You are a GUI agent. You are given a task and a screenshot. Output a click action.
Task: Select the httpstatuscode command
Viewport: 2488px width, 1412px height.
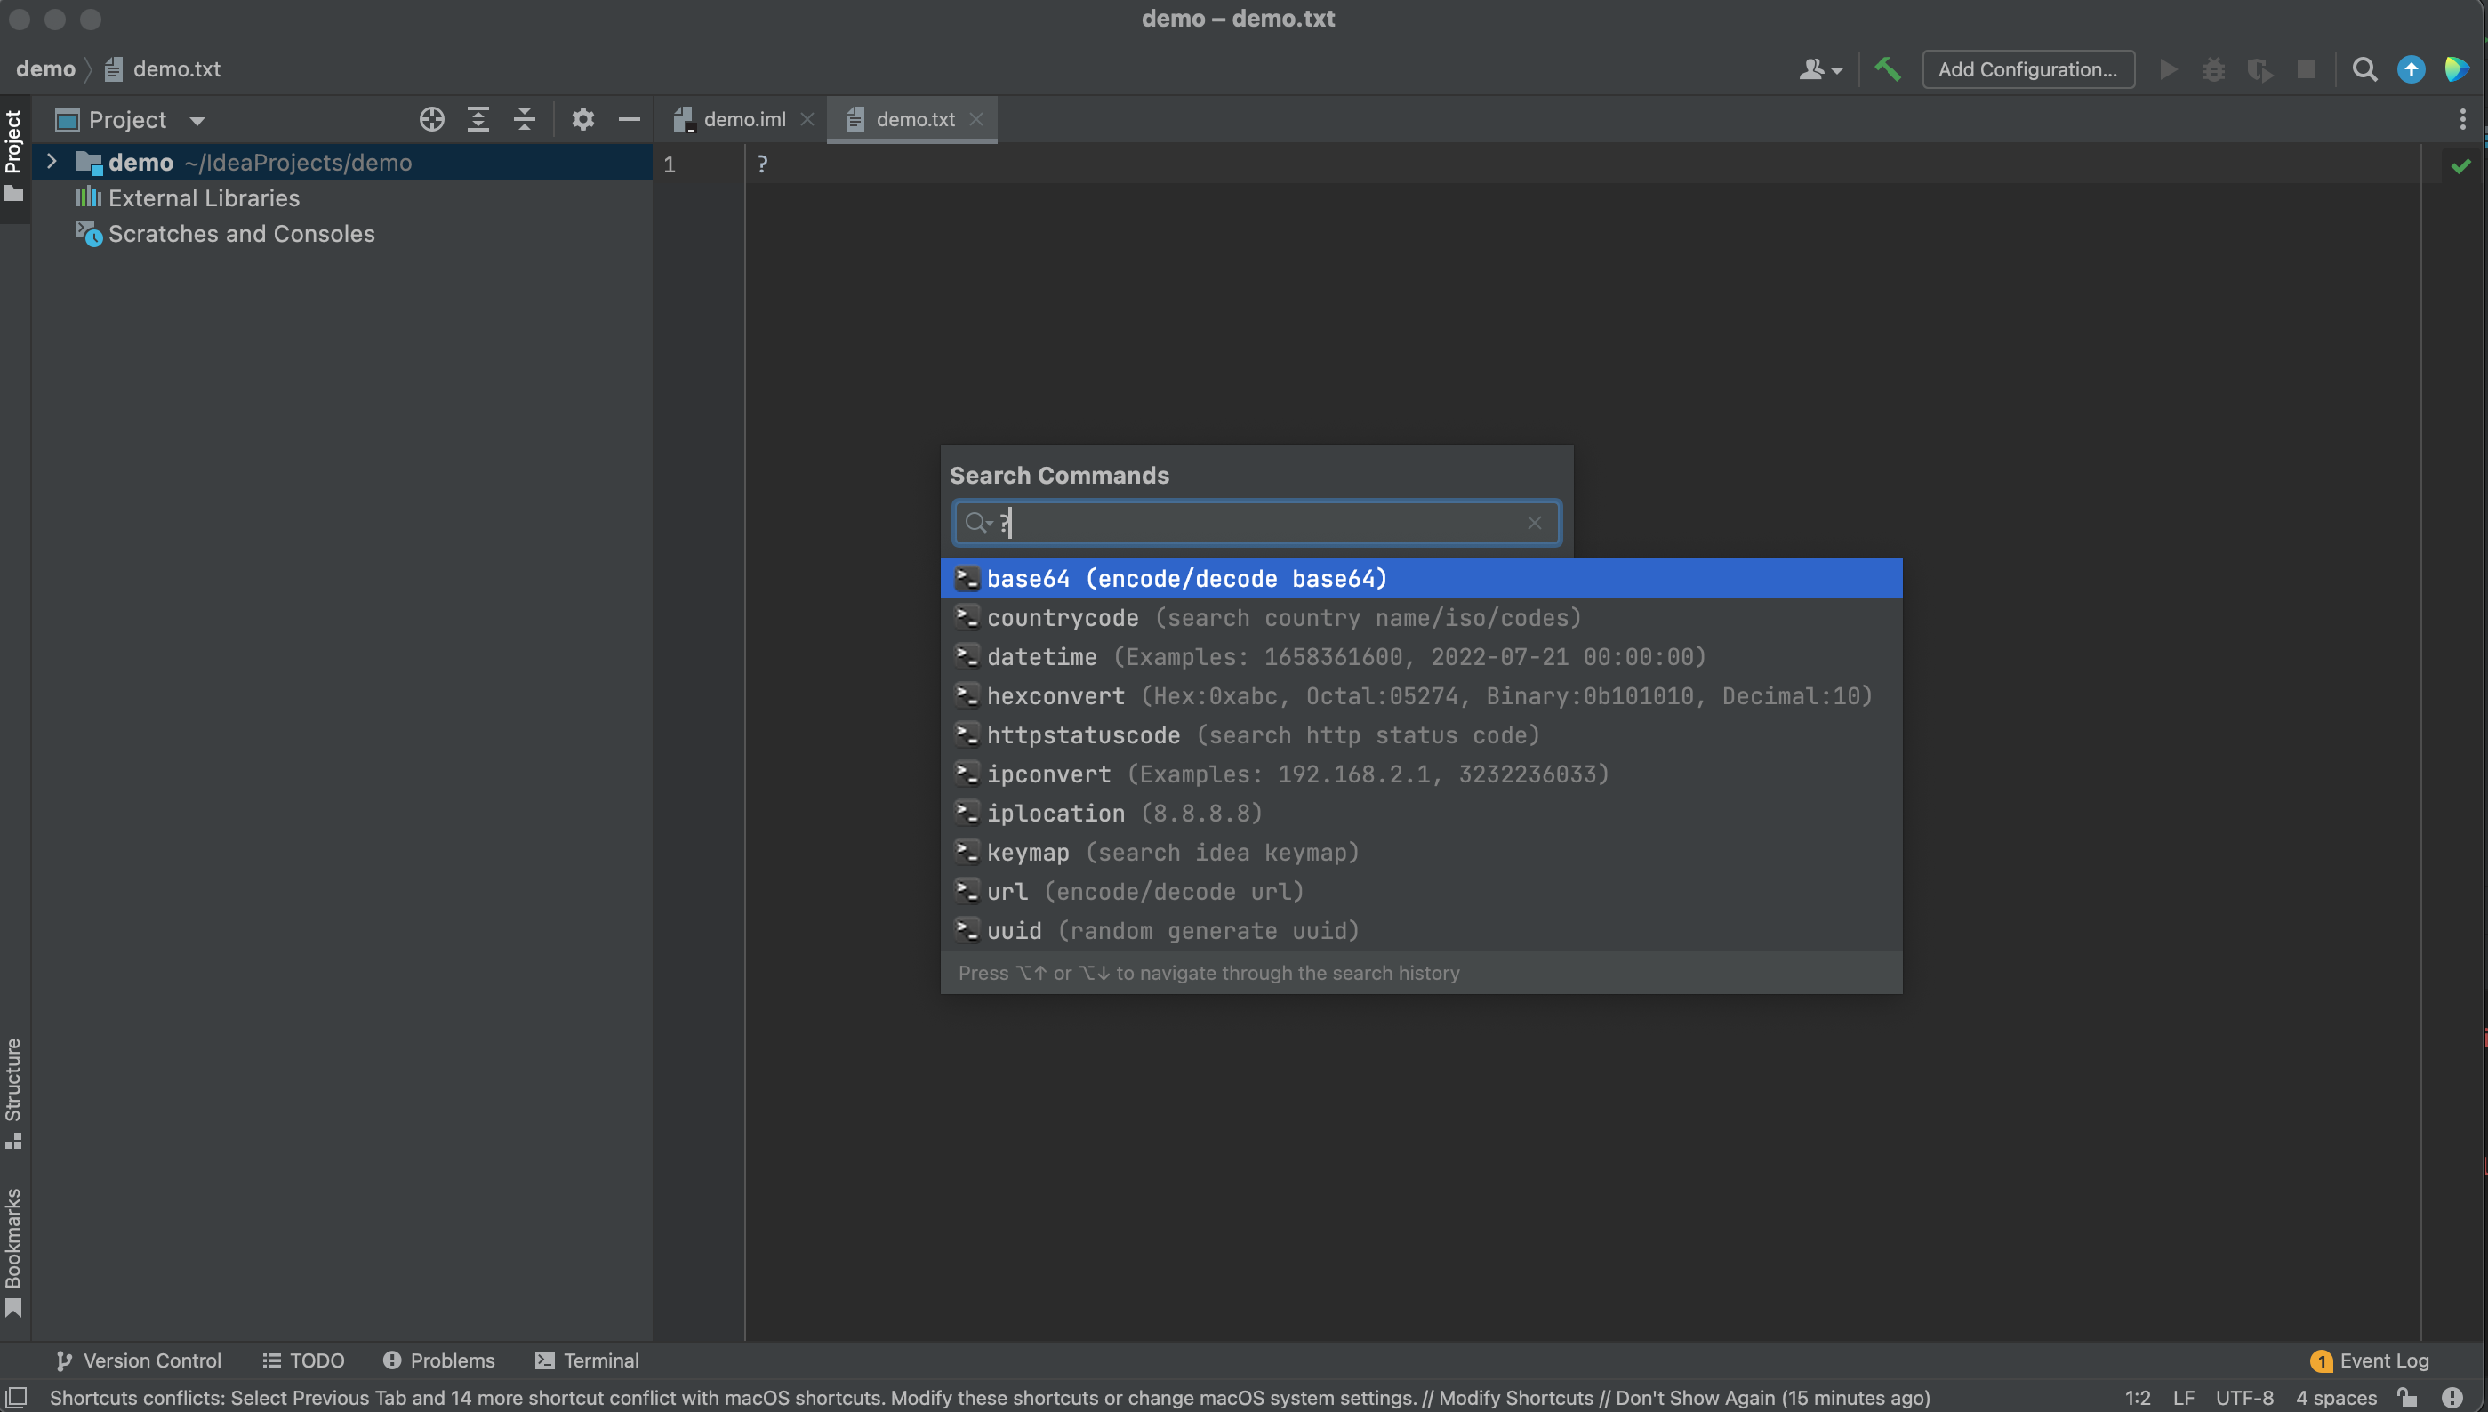click(x=1420, y=735)
